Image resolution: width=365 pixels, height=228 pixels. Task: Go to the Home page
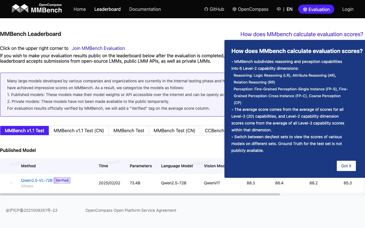click(80, 9)
